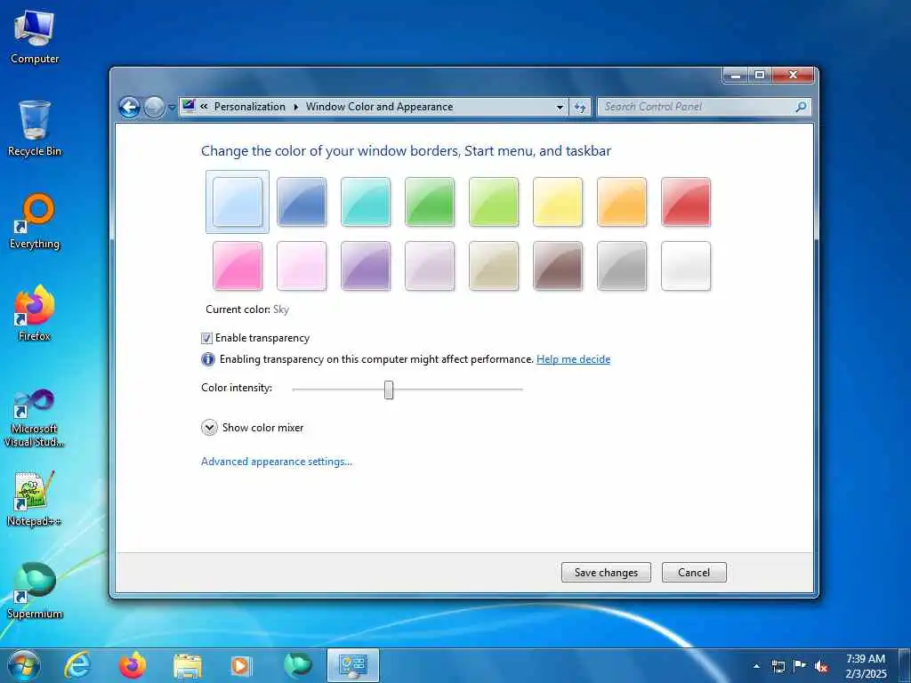Image resolution: width=911 pixels, height=683 pixels.
Task: Select the Everything desktop shortcut
Action: [x=35, y=221]
